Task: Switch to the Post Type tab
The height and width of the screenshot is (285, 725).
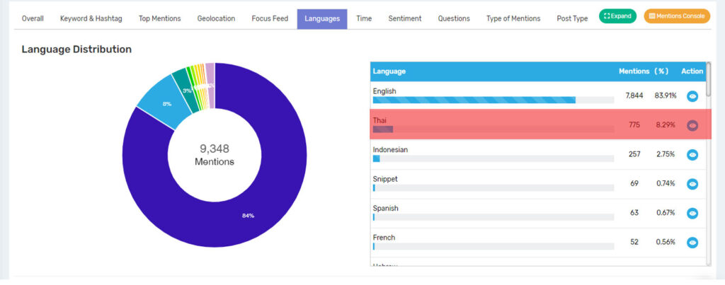Action: (x=572, y=18)
